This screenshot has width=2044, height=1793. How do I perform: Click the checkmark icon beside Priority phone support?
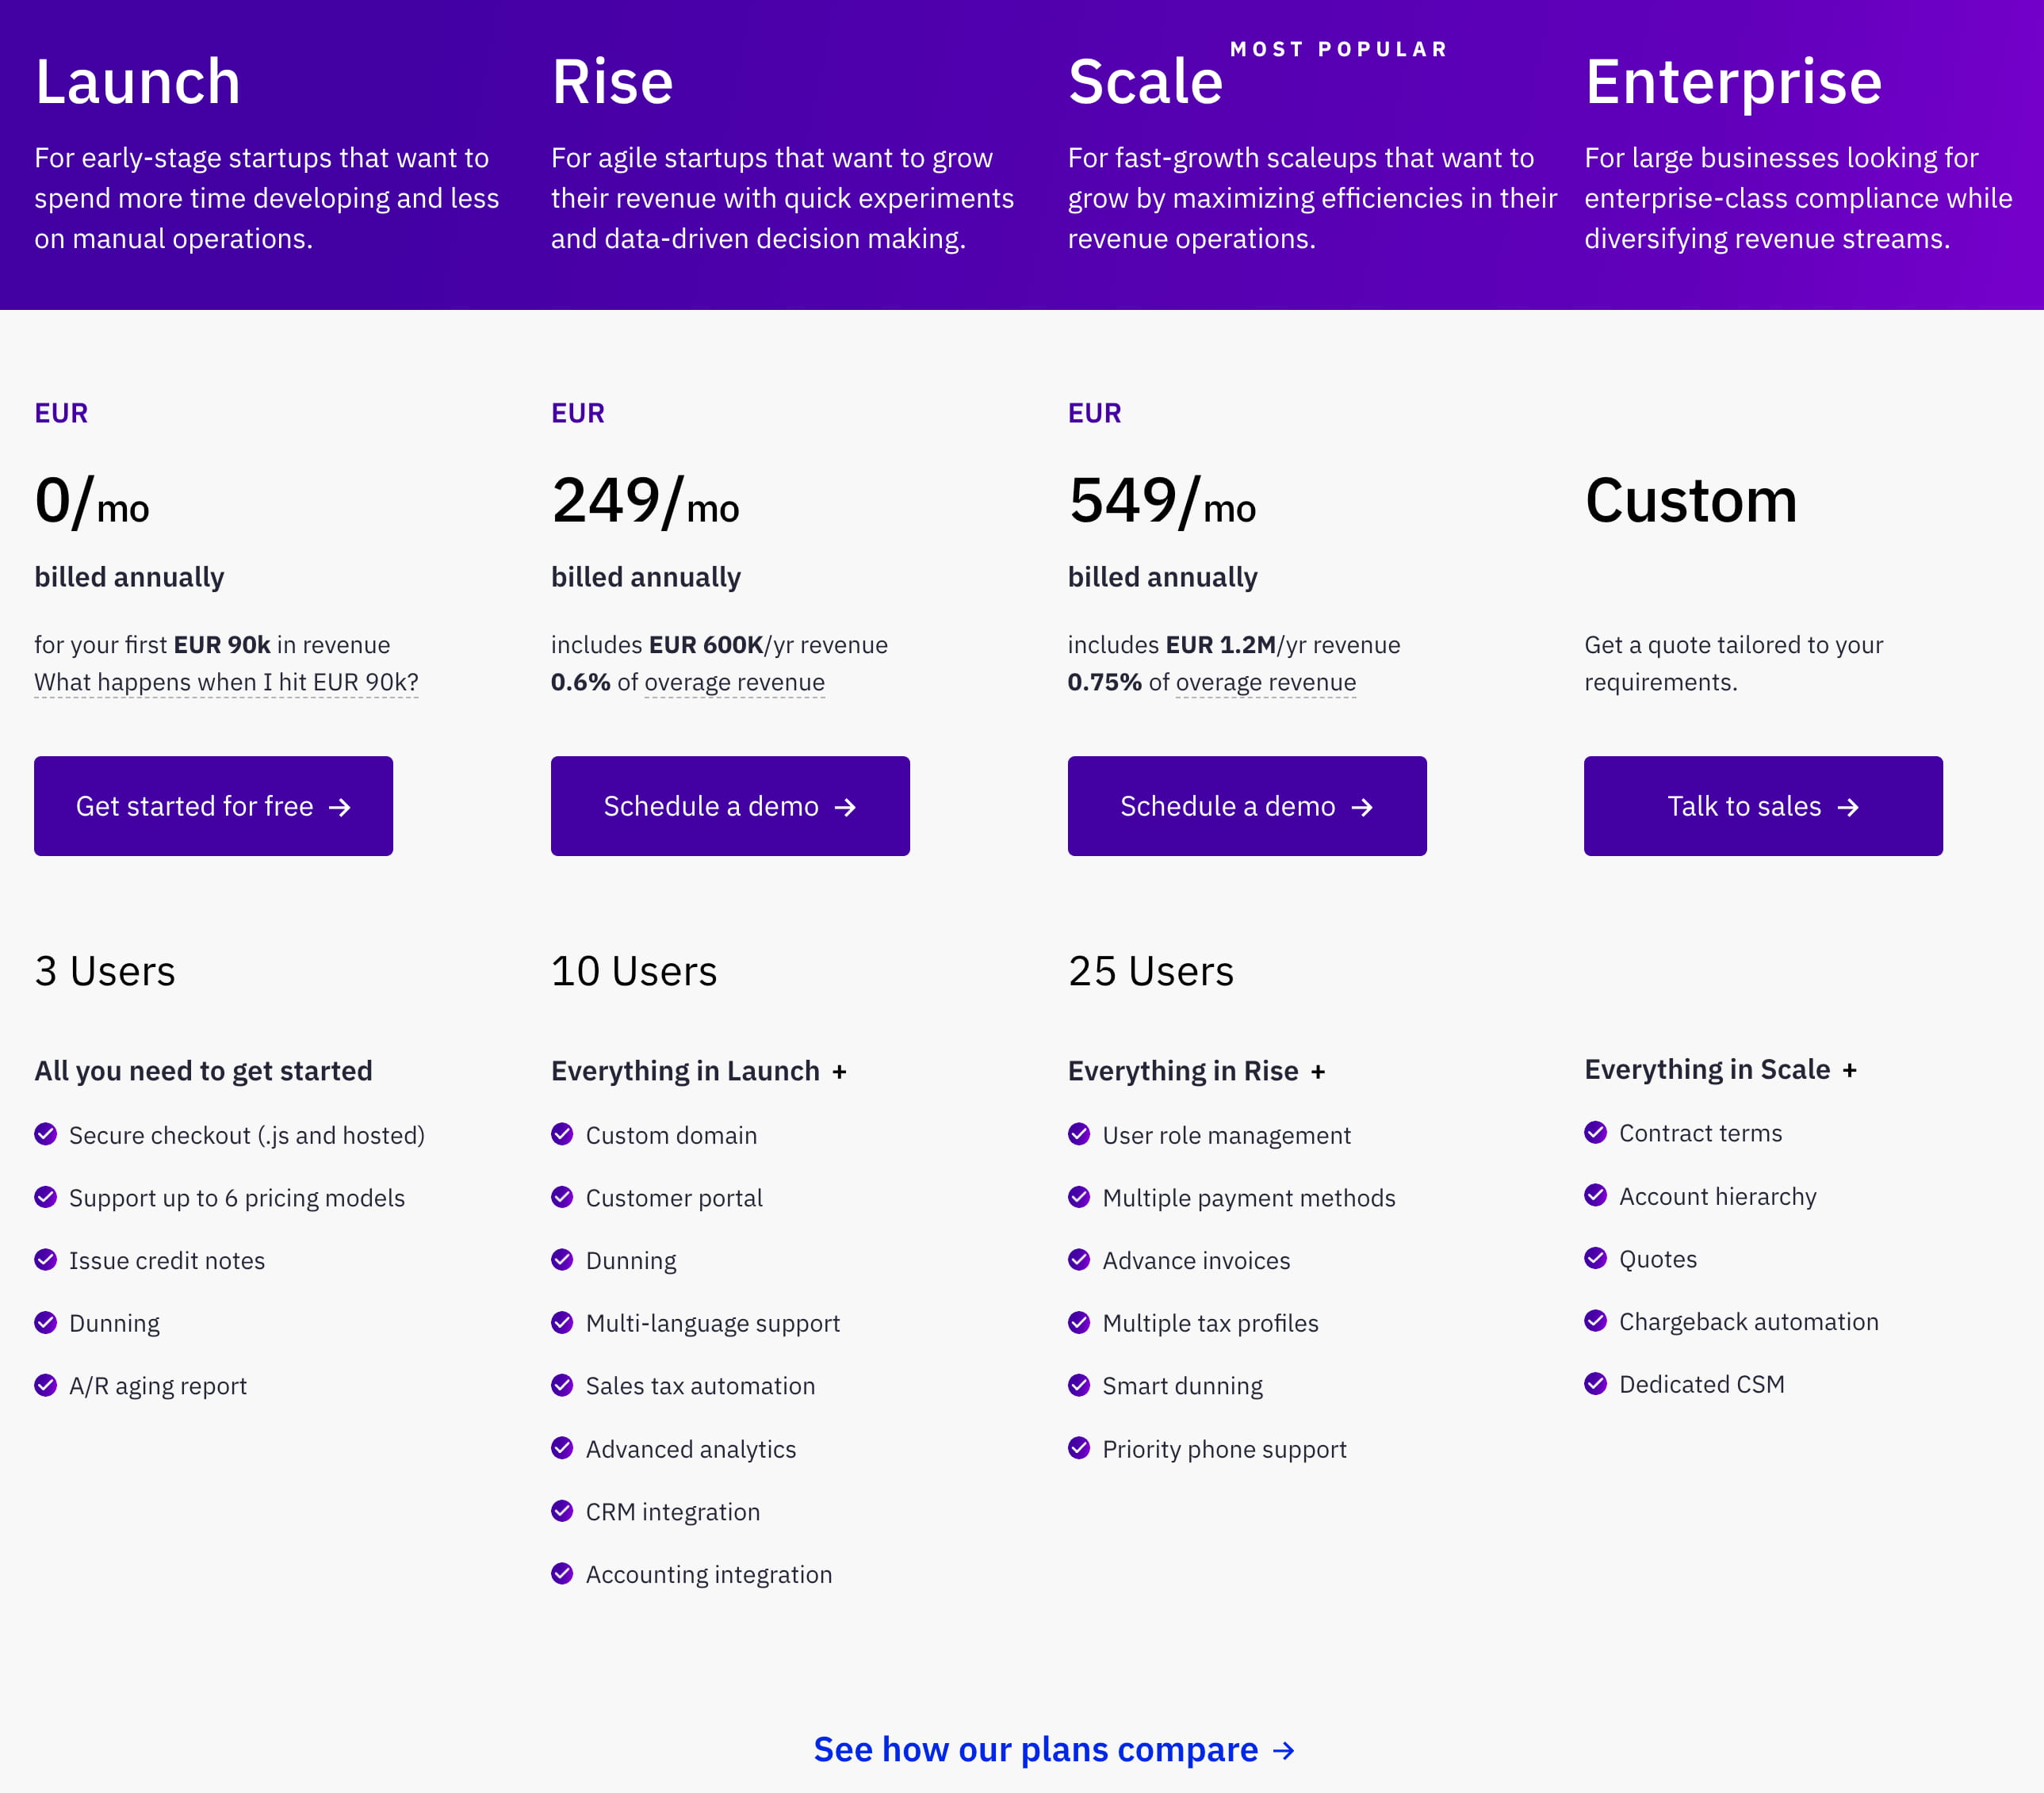(x=1079, y=1448)
